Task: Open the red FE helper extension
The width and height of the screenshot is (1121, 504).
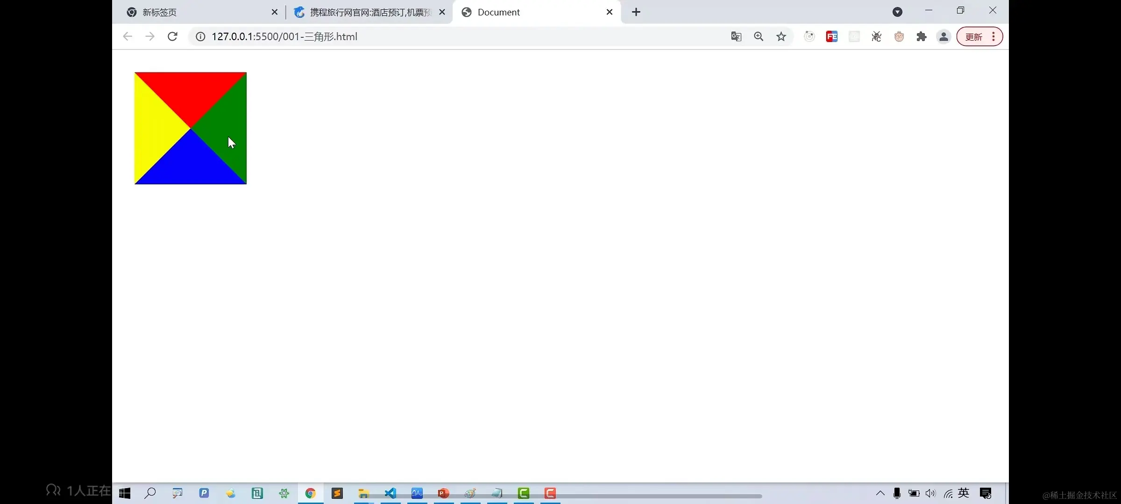Action: pos(831,36)
